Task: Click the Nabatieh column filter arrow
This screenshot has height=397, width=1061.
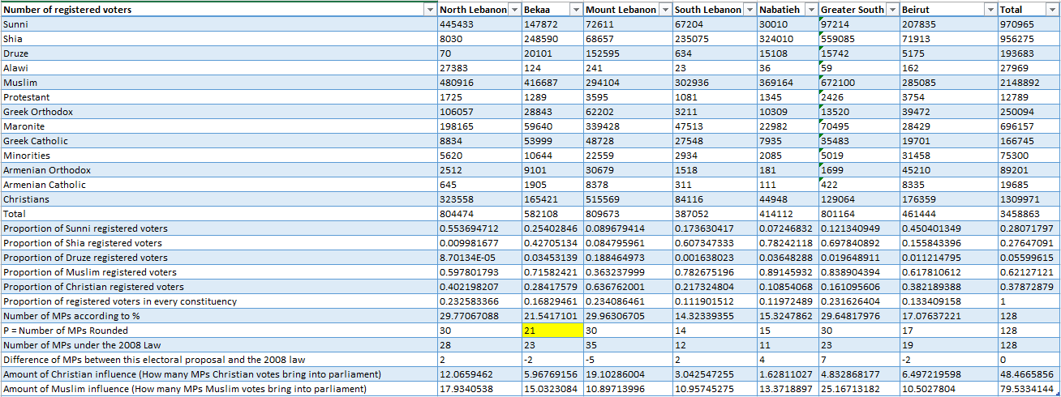Action: (810, 10)
